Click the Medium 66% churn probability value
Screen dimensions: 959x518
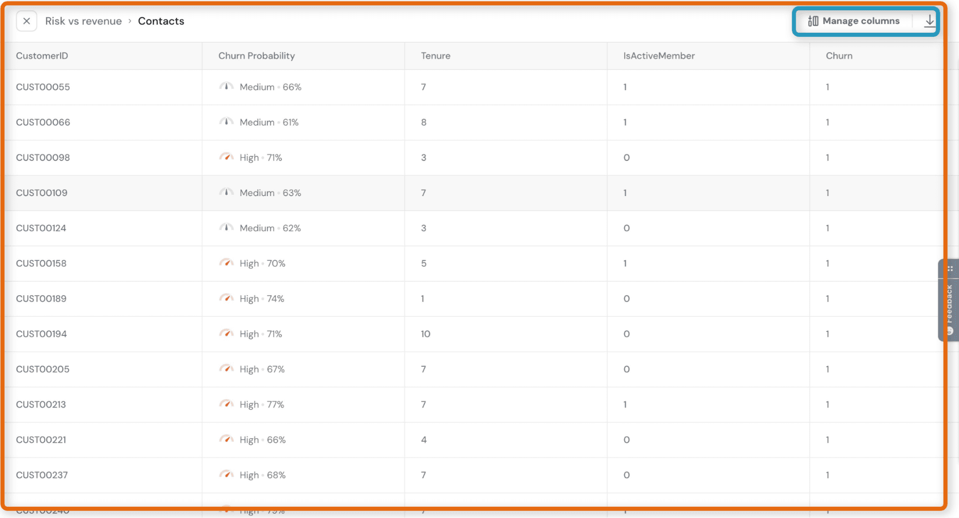(270, 87)
